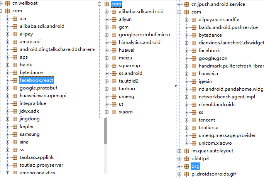The image size is (264, 179).
Task: Click the package icon beside squareup
Action: tap(114, 66)
